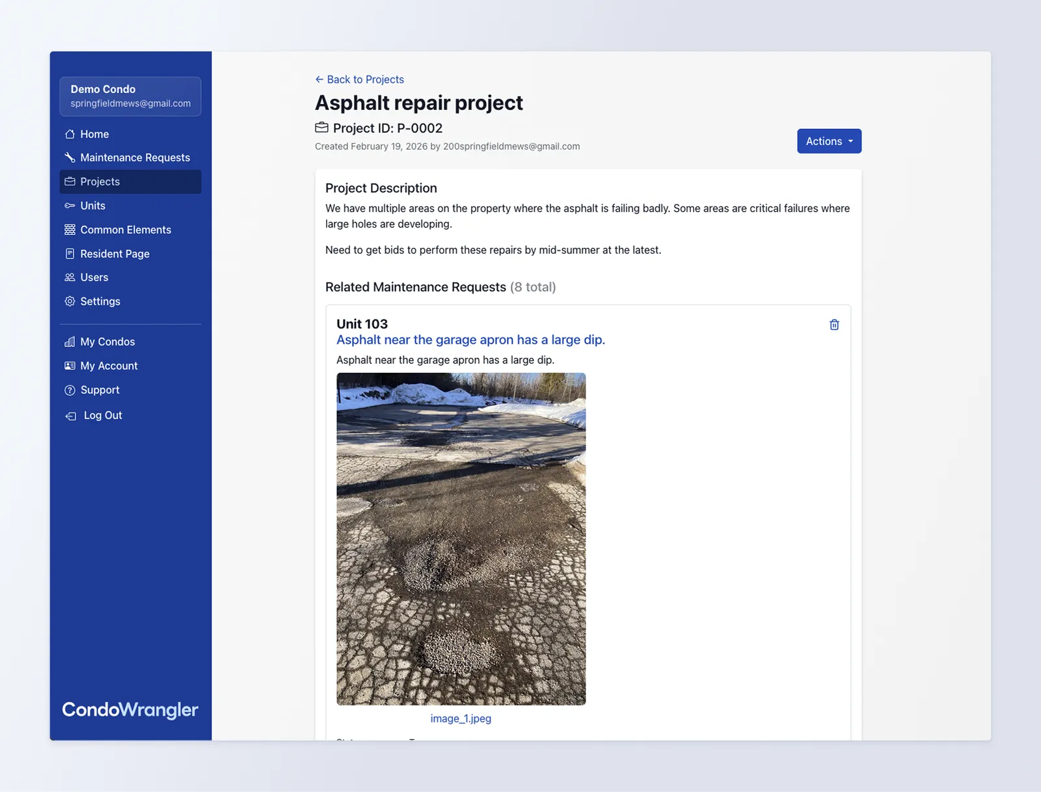Click the Support question mark icon
The width and height of the screenshot is (1041, 792).
70,390
